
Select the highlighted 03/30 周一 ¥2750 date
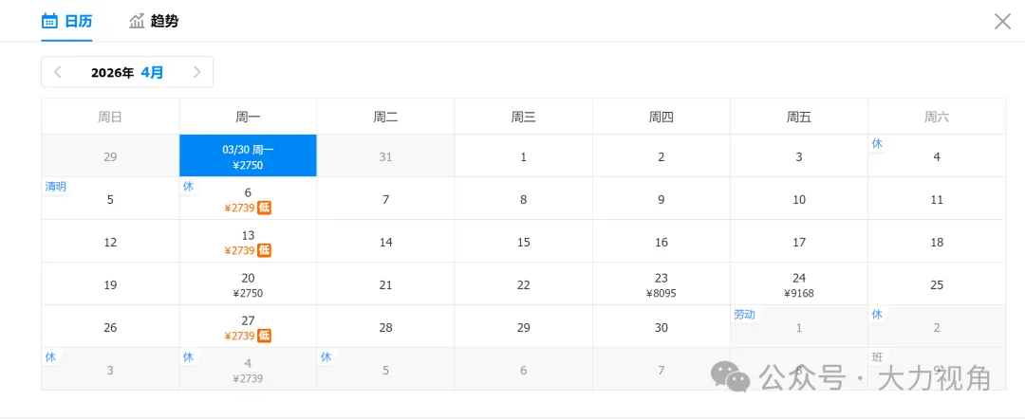click(x=248, y=156)
